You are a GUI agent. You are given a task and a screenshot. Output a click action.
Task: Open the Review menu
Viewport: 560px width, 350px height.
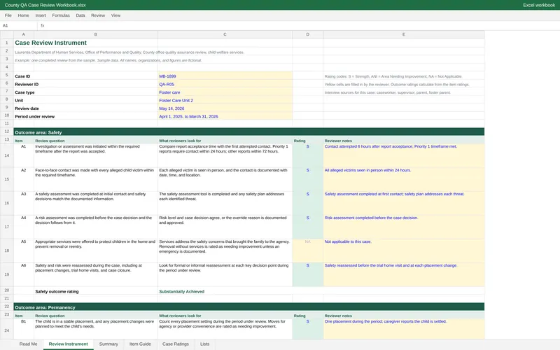[x=98, y=15]
